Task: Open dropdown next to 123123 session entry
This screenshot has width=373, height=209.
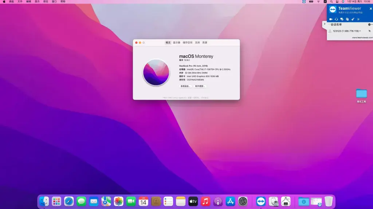Action: pyautogui.click(x=360, y=31)
